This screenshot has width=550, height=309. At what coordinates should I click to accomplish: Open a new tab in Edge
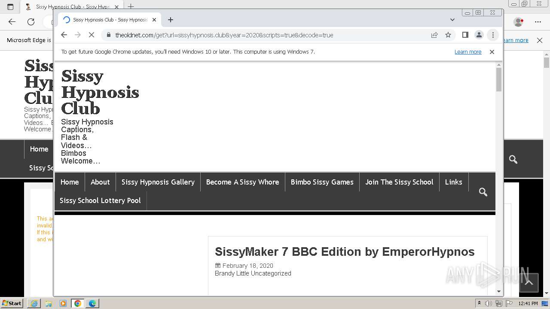[131, 6]
